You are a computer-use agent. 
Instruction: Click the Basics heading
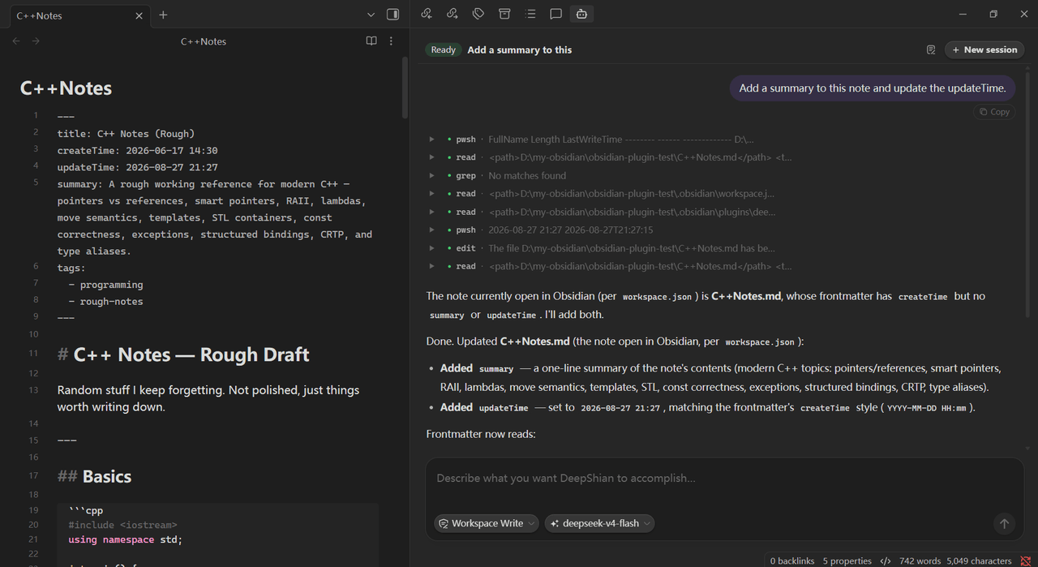click(107, 476)
